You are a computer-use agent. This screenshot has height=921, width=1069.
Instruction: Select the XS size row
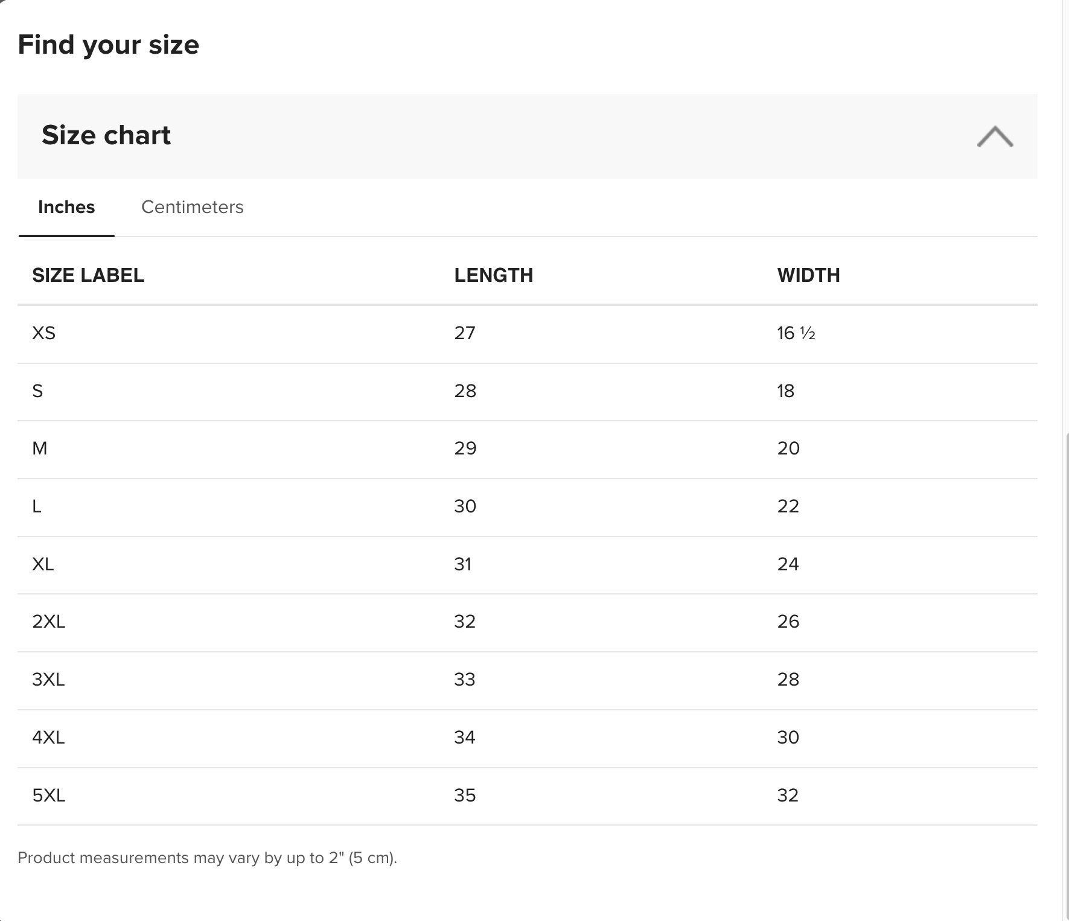click(x=43, y=333)
